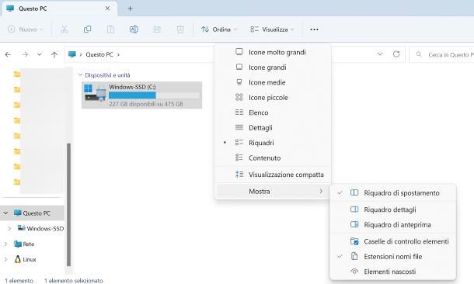Click the Paste clipboard icon
The image size is (474, 284).
point(110,29)
